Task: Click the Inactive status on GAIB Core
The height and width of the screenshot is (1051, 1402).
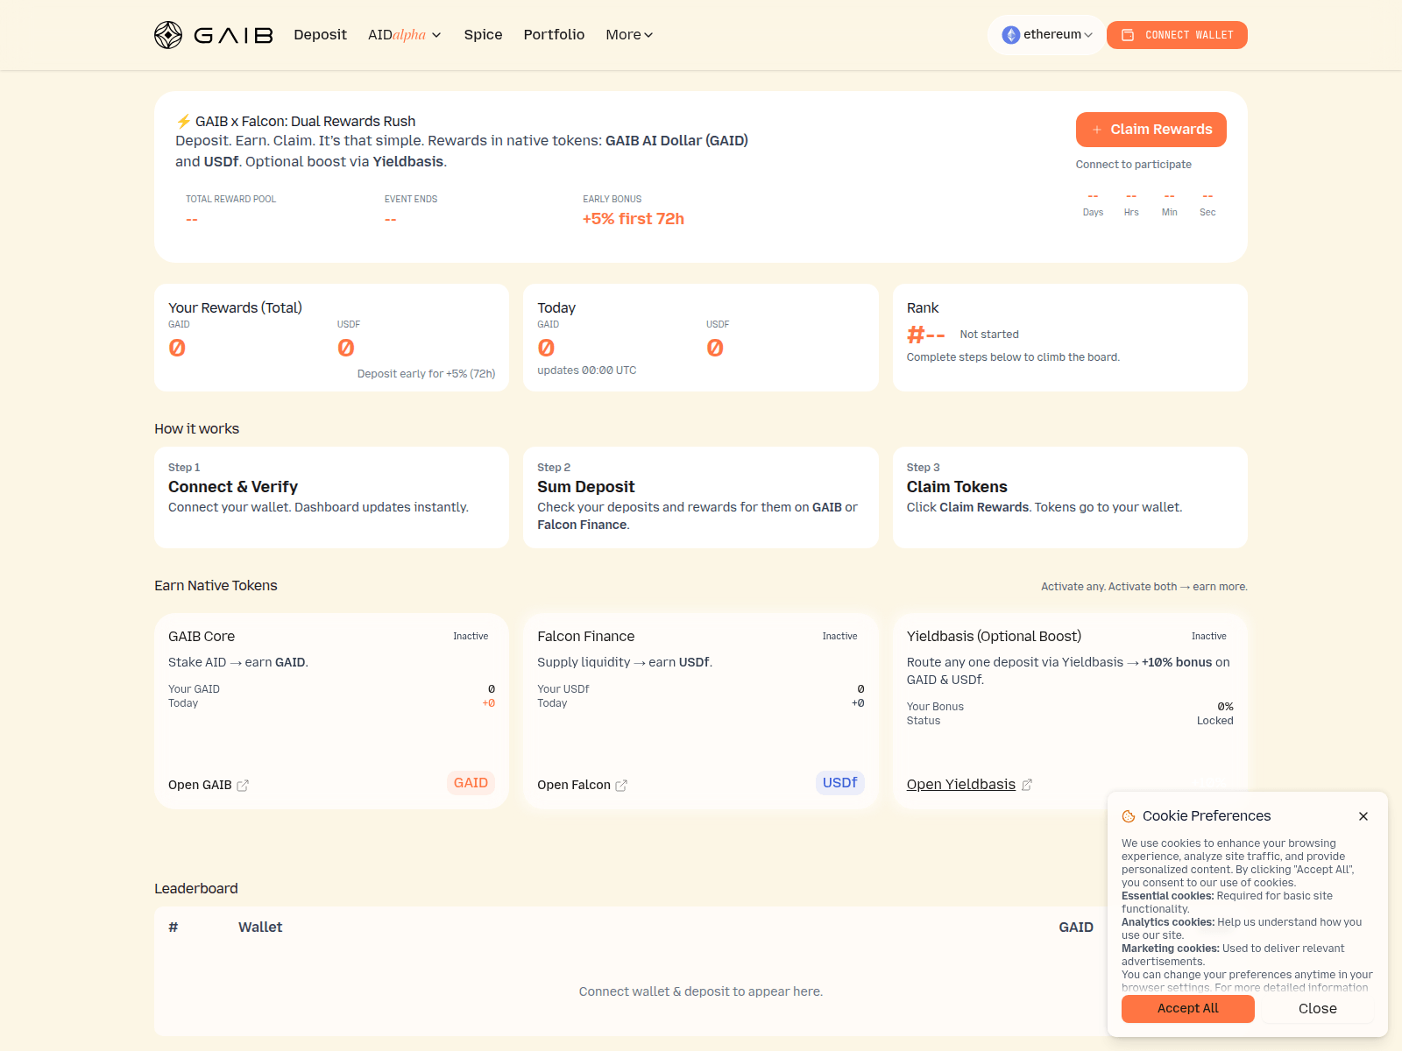Action: click(471, 637)
